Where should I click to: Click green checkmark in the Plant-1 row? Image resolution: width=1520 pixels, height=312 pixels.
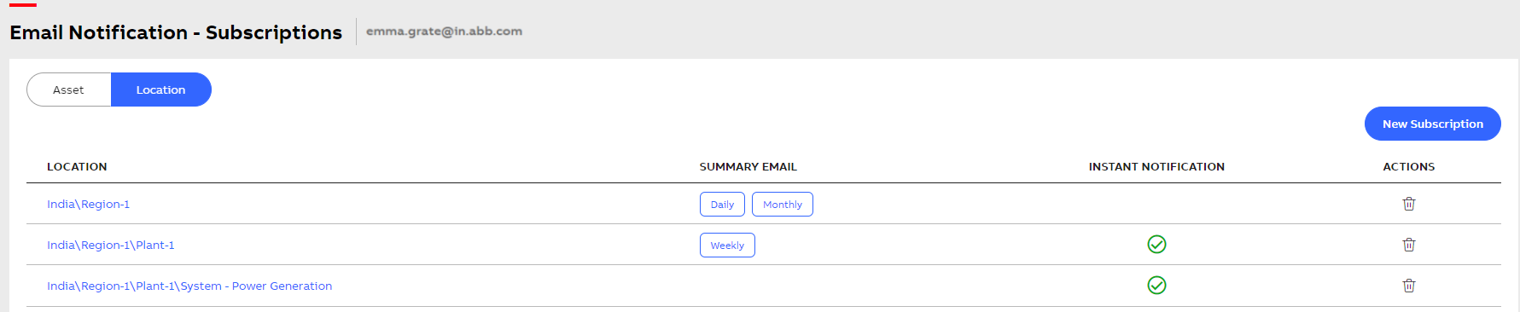point(1156,245)
